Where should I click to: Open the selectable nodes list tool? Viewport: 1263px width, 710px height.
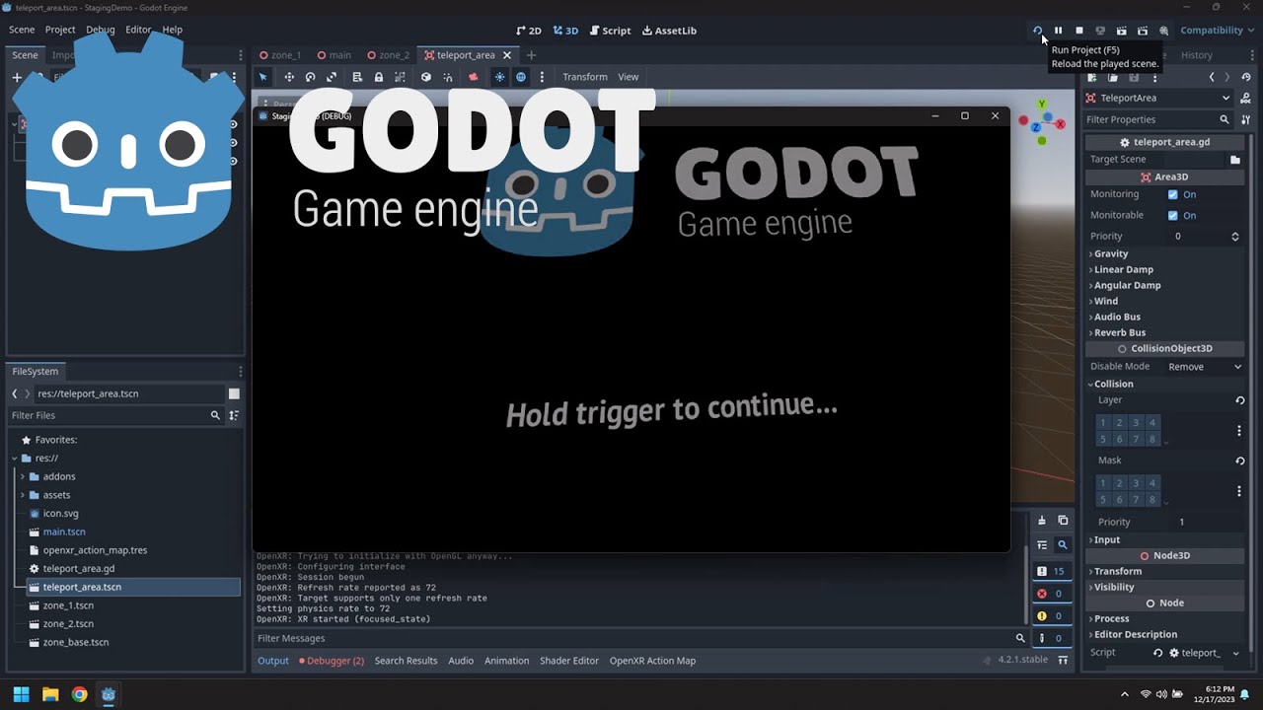[357, 77]
